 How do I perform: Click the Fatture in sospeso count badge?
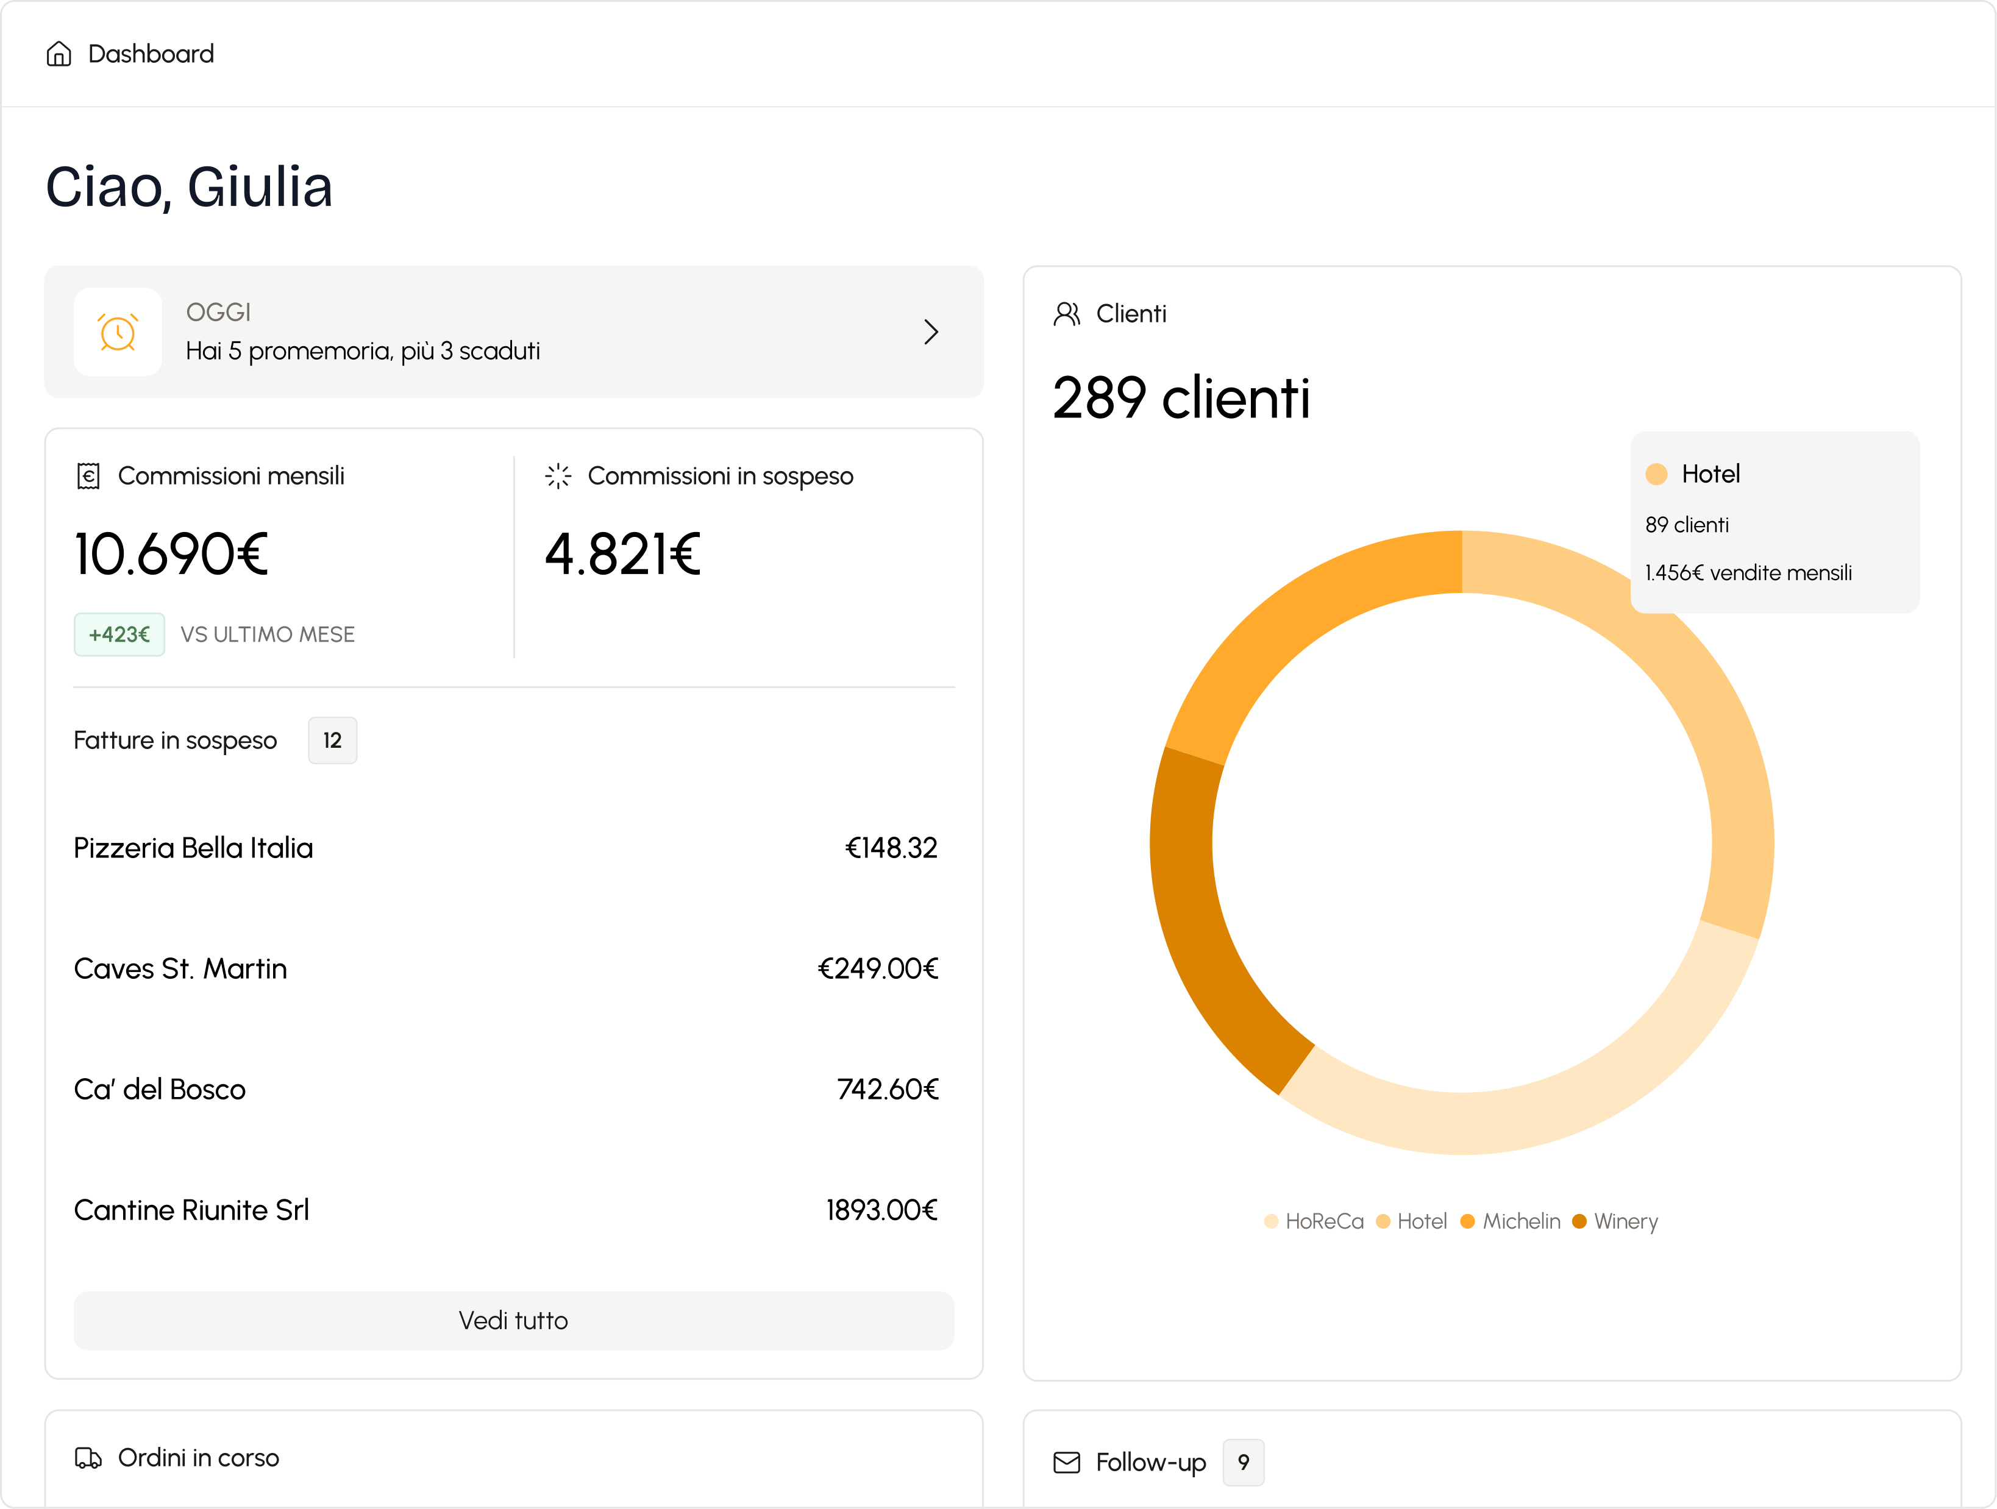click(332, 740)
